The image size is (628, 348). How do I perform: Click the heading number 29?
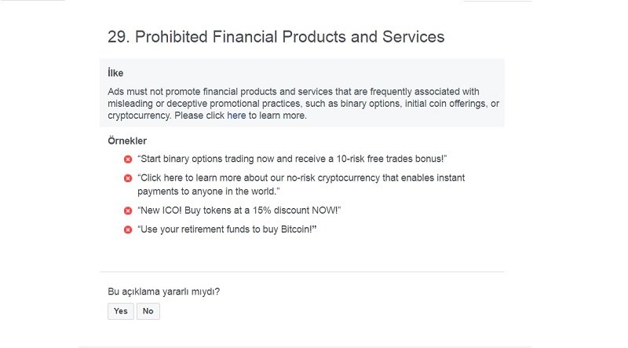coord(119,37)
